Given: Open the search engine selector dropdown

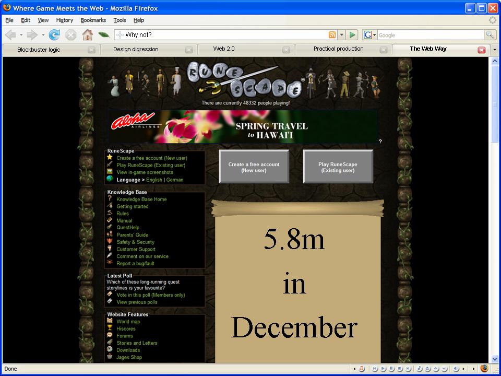Looking at the screenshot, I should 375,35.
